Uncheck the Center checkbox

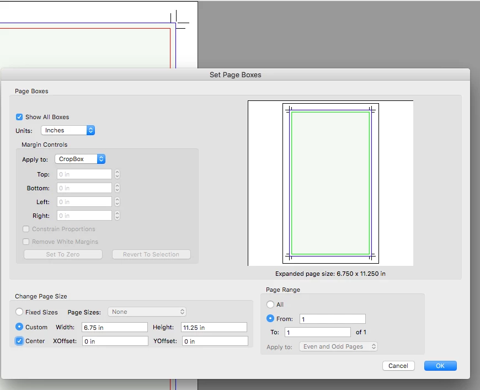[19, 341]
